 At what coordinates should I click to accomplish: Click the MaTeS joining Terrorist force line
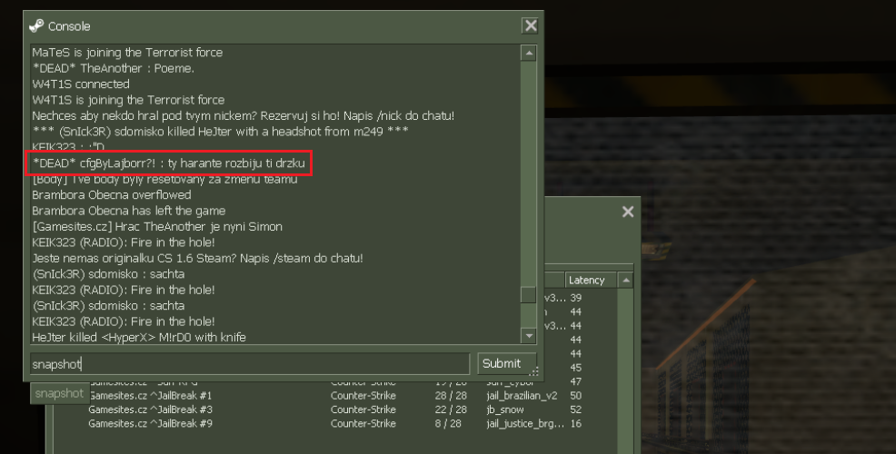coord(127,53)
